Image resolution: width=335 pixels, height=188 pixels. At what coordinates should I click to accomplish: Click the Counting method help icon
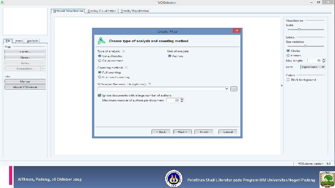coord(126,68)
